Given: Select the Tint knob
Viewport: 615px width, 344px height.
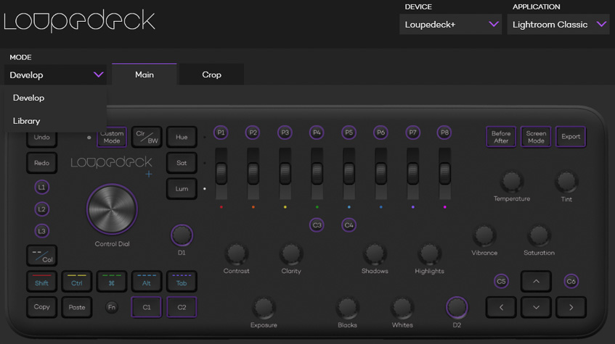Looking at the screenshot, I should [566, 182].
